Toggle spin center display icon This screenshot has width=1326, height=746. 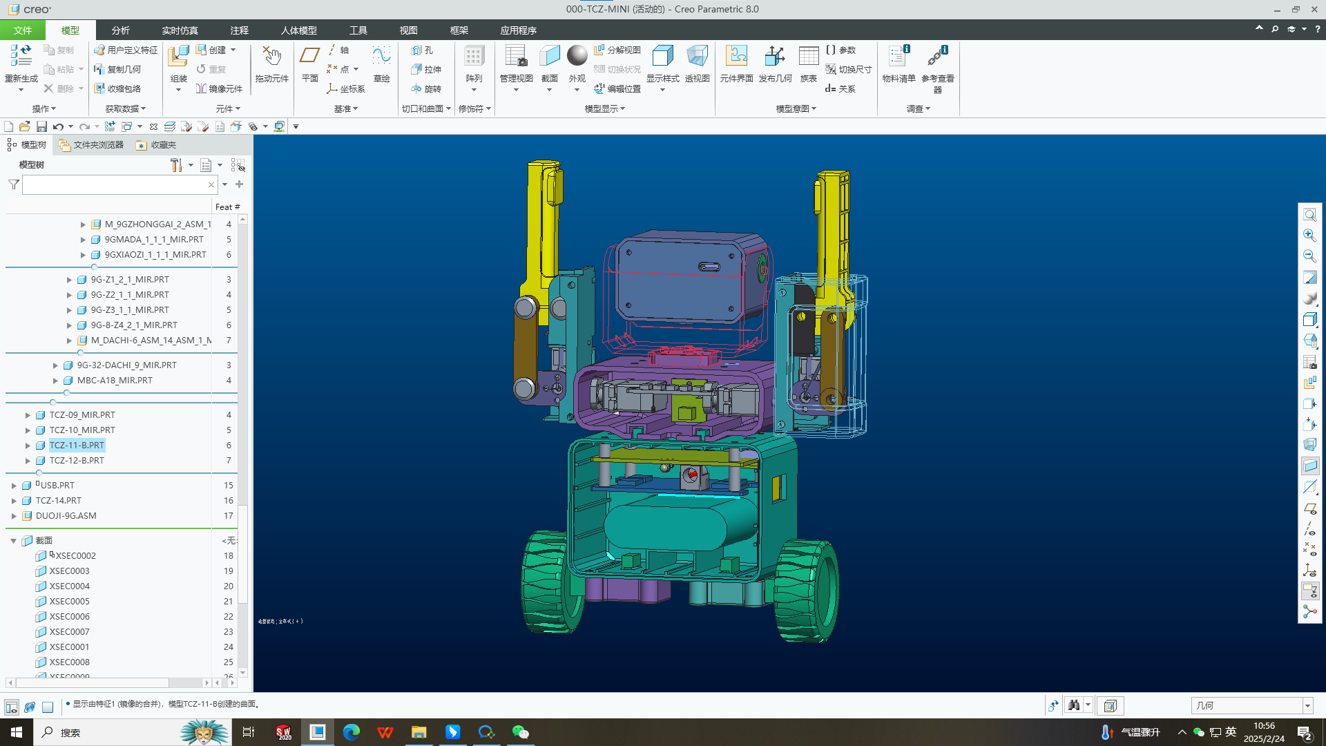[x=1309, y=612]
